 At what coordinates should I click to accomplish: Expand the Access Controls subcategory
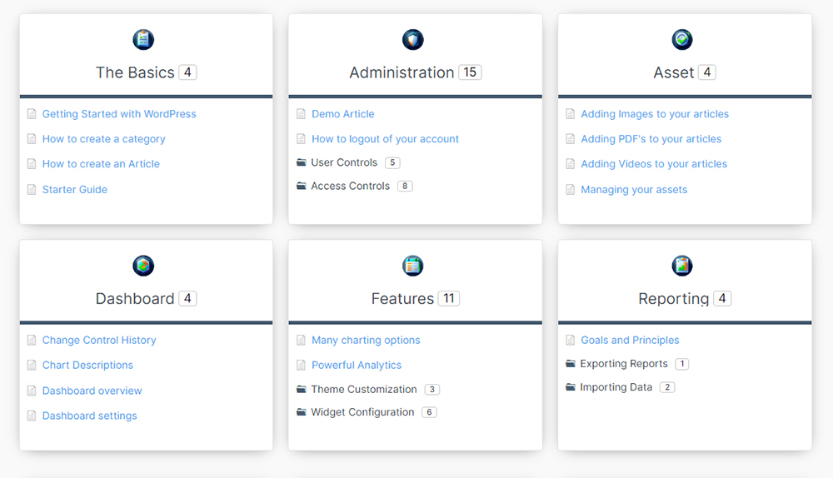coord(350,186)
